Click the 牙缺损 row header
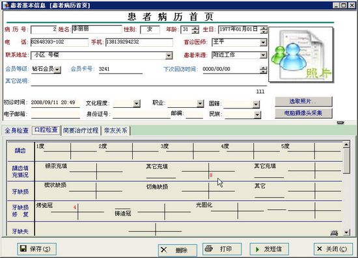The width and height of the screenshot is (358, 258). (x=21, y=192)
